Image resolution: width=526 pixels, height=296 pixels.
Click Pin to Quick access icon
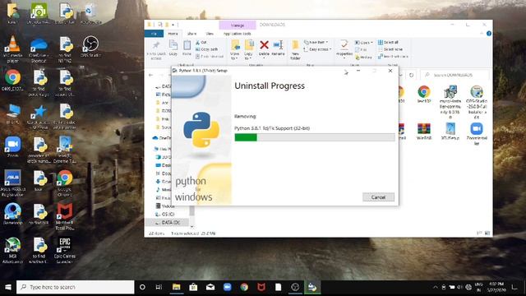coord(156,50)
